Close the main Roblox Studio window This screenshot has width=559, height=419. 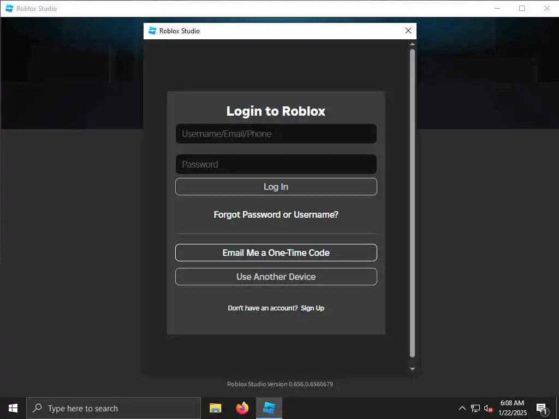click(547, 8)
